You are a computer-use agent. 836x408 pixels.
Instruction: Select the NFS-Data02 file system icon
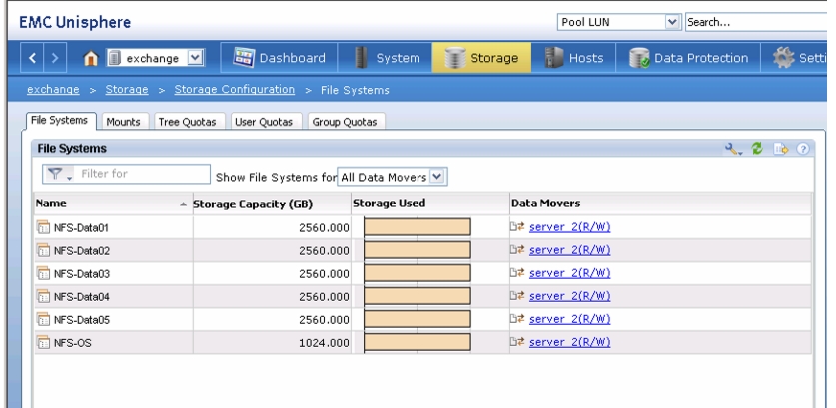click(43, 250)
